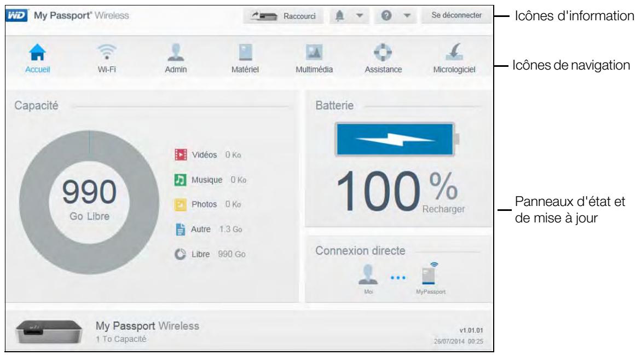Open the Assistance lifebuoy icon
This screenshot has width=636, height=355.
click(383, 52)
